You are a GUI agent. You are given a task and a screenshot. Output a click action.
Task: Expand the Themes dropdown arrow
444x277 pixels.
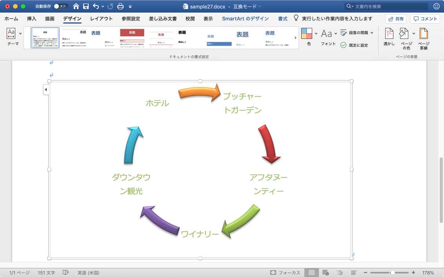(x=20, y=33)
